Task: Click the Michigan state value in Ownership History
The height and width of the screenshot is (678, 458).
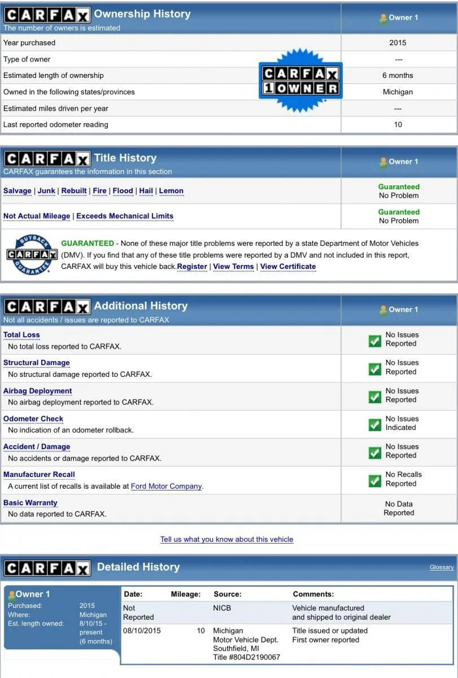Action: [398, 92]
